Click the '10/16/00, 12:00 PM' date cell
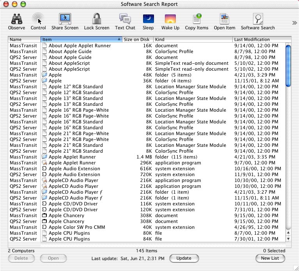The width and height of the screenshot is (299, 271). [x=258, y=169]
